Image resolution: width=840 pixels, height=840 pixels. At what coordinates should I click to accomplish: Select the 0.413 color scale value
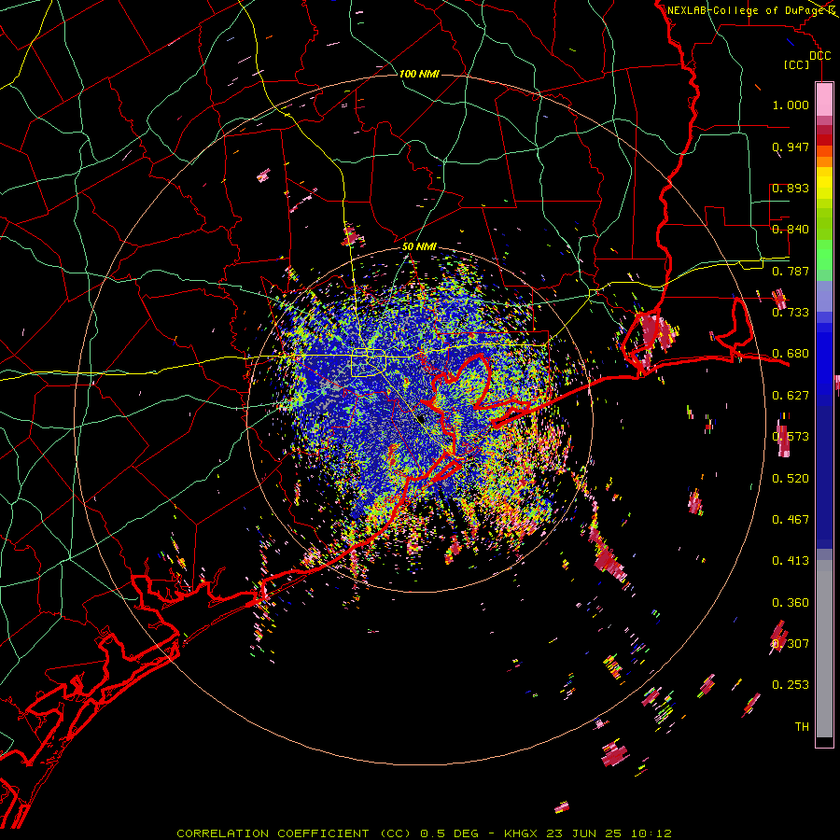[791, 561]
